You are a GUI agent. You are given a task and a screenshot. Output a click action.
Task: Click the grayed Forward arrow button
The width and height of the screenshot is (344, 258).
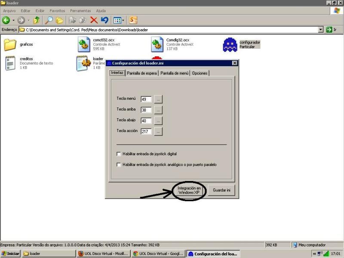pos(21,20)
